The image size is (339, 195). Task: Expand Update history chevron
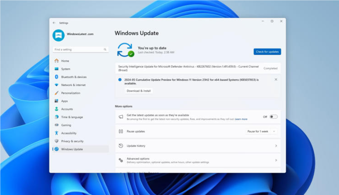(x=276, y=146)
